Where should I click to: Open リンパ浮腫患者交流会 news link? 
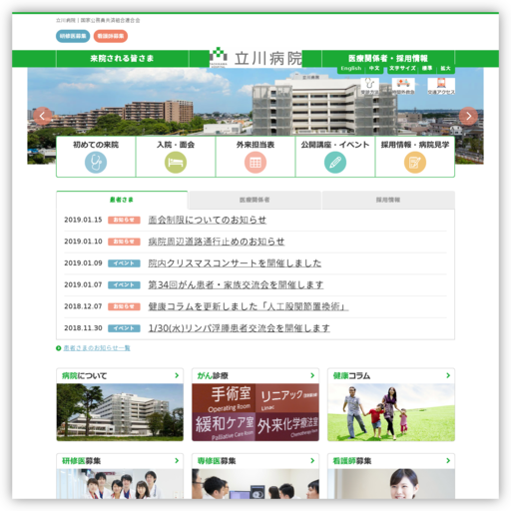coord(239,328)
